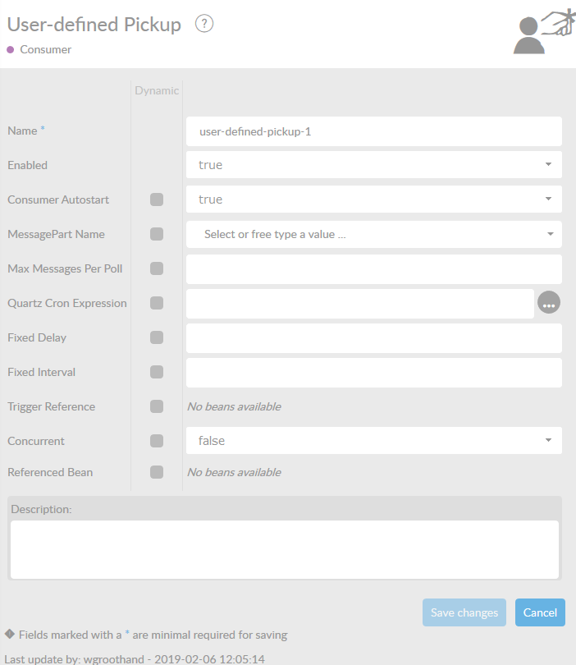Check Dynamic box for Max Messages Per Poll
576x665 pixels.
pyautogui.click(x=157, y=268)
